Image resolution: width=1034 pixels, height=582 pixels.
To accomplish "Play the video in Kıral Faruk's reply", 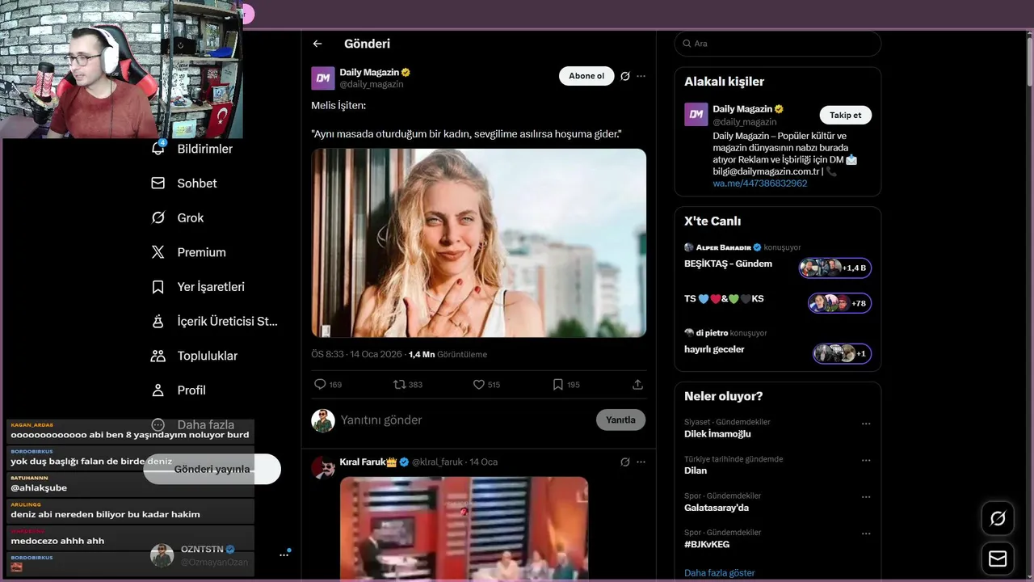I will coord(464,529).
